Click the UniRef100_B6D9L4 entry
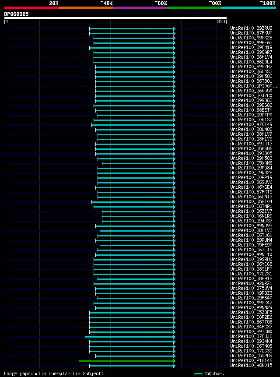 [251, 62]
